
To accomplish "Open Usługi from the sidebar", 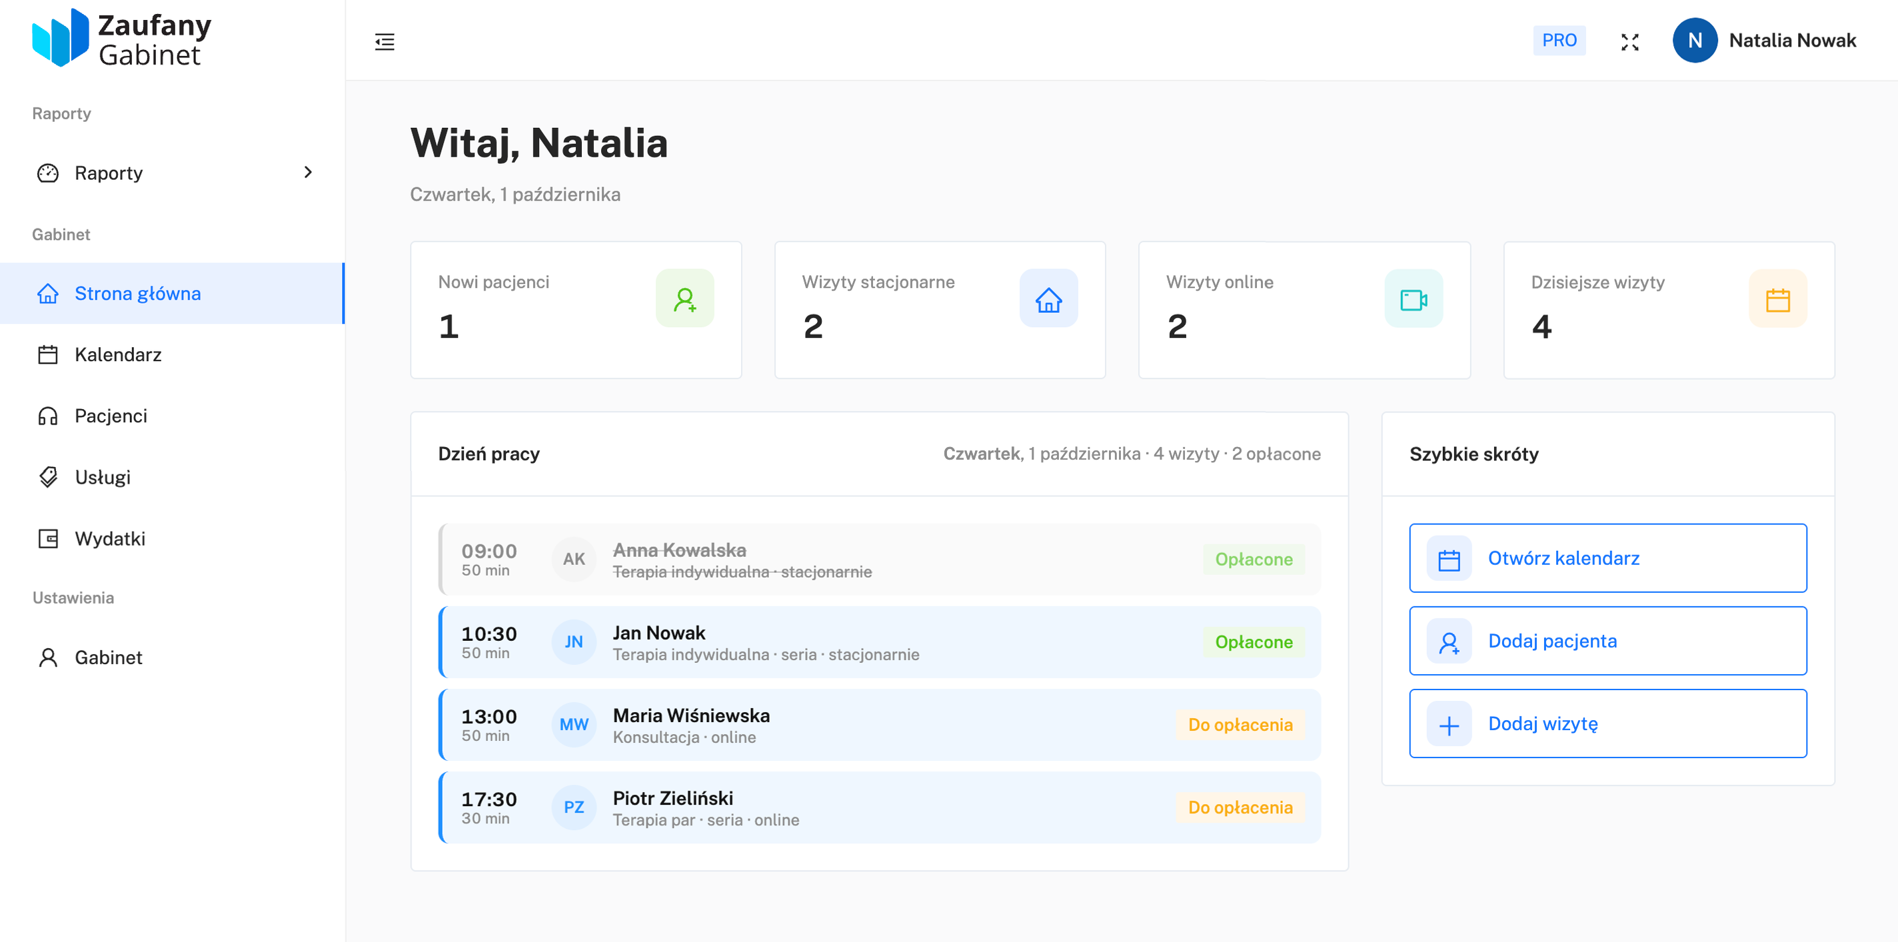I will pyautogui.click(x=173, y=477).
